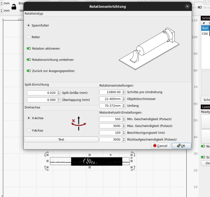Edit the Überlappung value field
The image size is (210, 197).
coord(42,100)
